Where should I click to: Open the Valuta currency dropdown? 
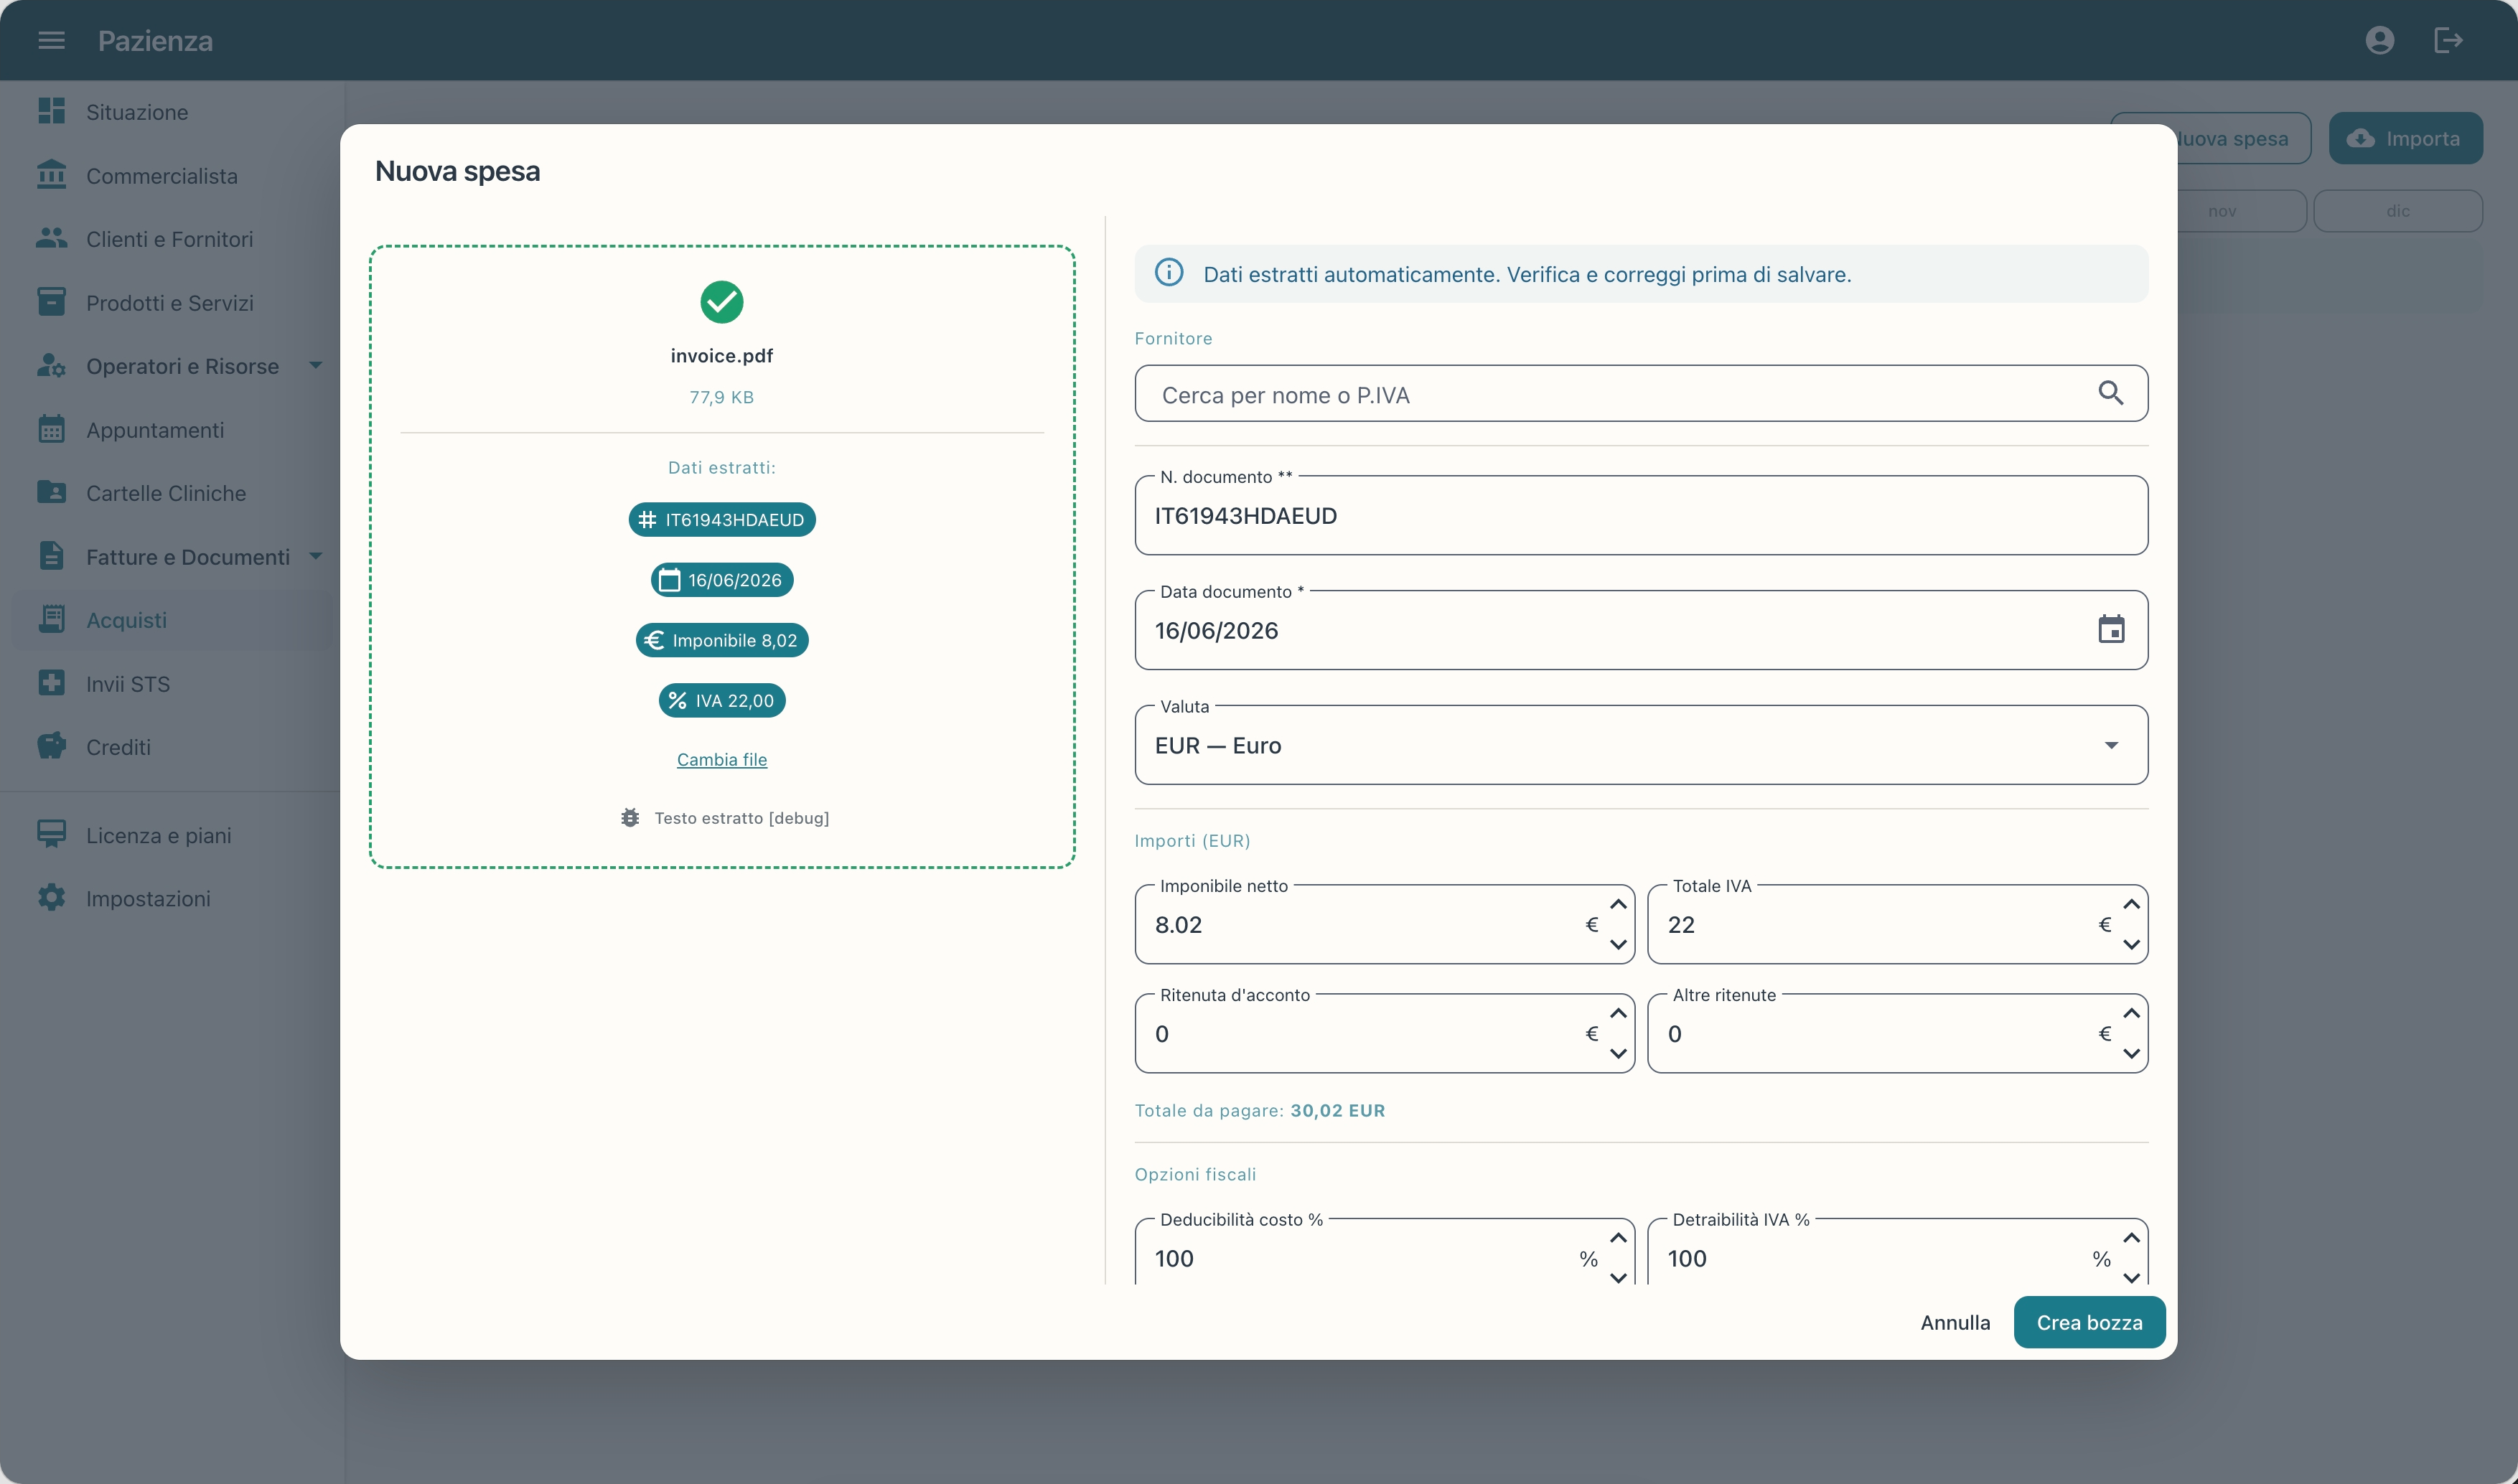[1641, 745]
